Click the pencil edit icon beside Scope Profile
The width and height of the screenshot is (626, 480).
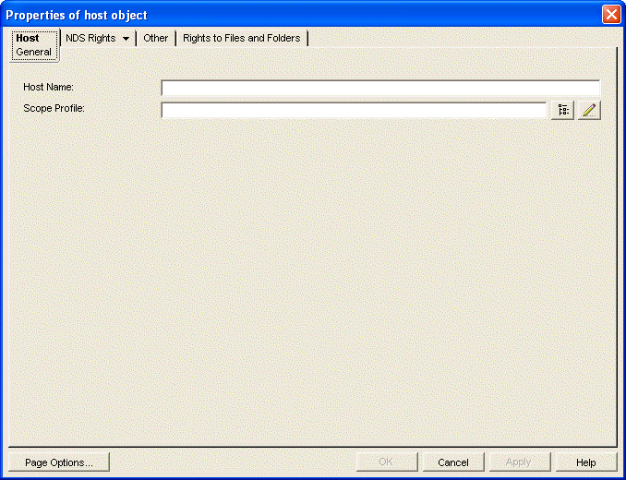pyautogui.click(x=589, y=110)
